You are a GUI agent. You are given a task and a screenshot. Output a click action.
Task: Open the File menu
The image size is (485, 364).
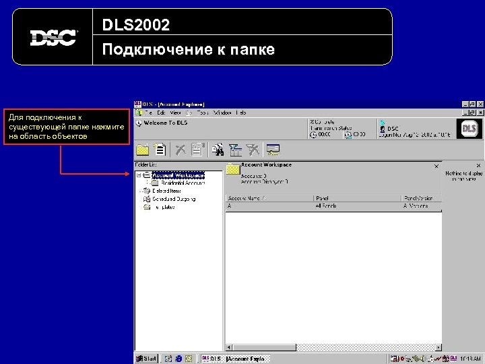point(148,113)
